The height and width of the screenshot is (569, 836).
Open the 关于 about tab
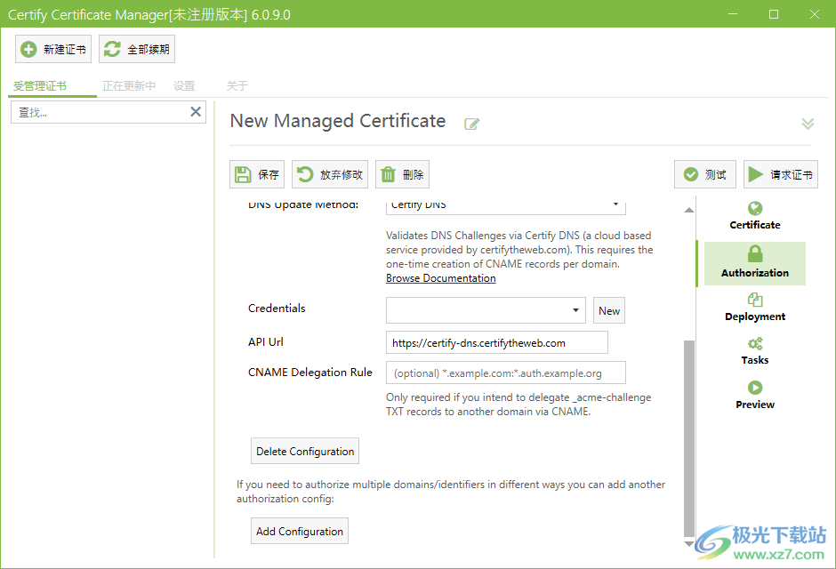[x=237, y=85]
